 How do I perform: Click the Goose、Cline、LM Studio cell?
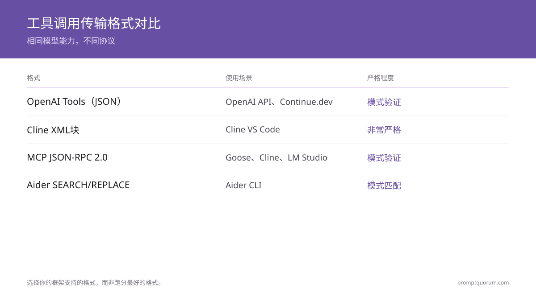click(276, 157)
